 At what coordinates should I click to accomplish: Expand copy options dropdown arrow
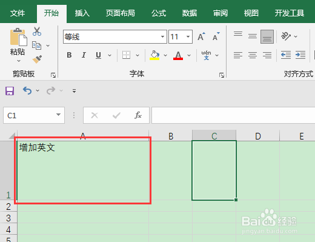coord(48,45)
